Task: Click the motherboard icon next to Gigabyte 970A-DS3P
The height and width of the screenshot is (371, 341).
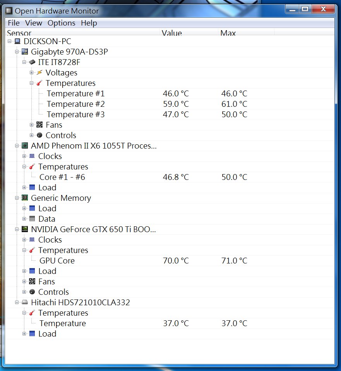Action: pos(25,51)
